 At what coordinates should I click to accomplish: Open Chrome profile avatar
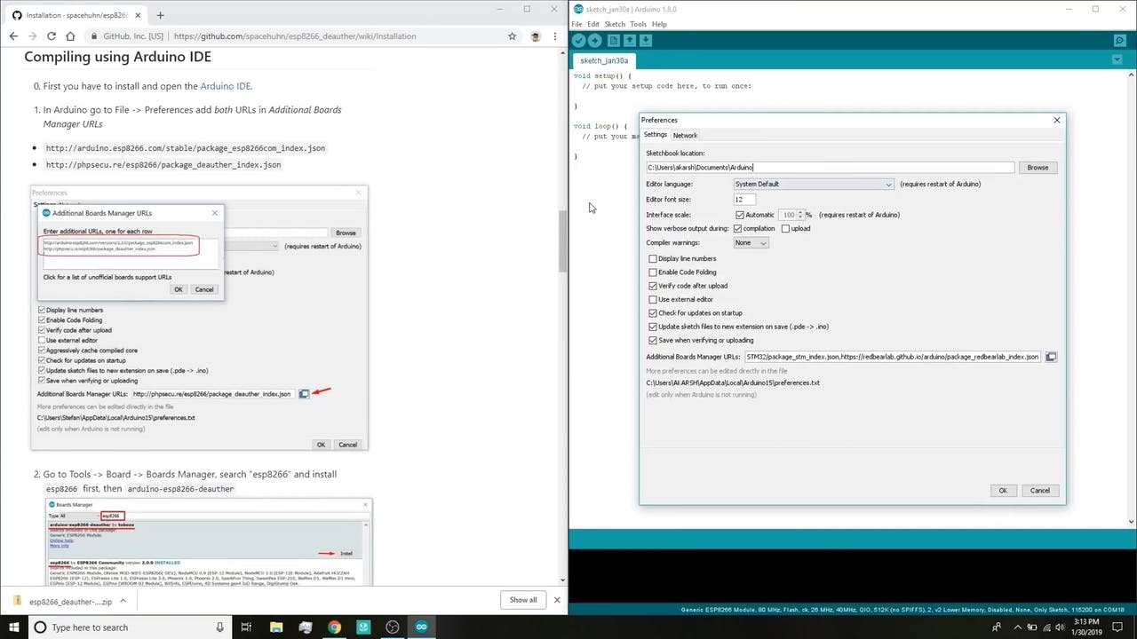coord(535,36)
